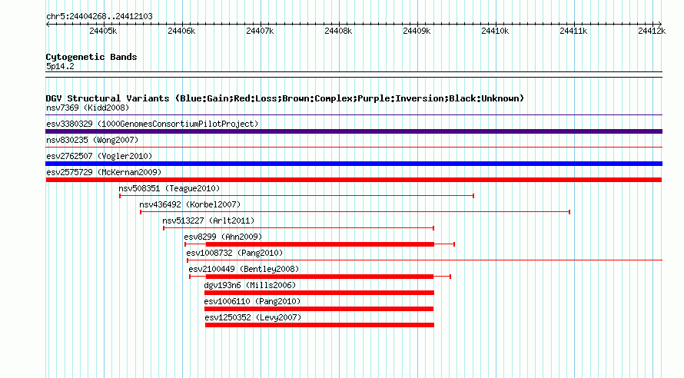The height and width of the screenshot is (378, 684).
Task: Select the esv1250352 thick red bar
Action: [x=320, y=325]
